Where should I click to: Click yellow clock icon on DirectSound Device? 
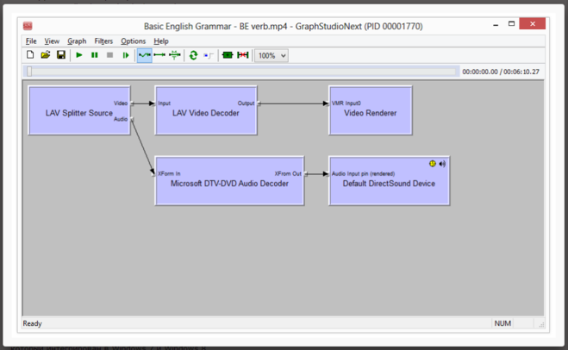coord(432,164)
